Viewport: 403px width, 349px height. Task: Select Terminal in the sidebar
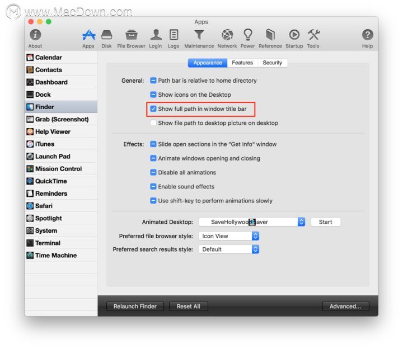[61, 243]
